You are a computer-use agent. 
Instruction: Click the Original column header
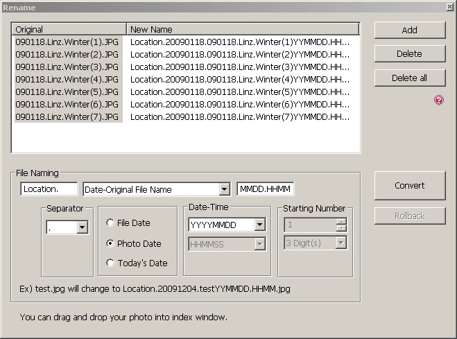(69, 30)
